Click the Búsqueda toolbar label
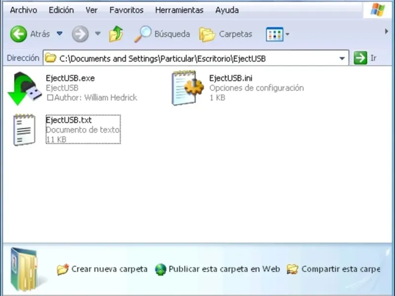The image size is (395, 296). click(172, 34)
